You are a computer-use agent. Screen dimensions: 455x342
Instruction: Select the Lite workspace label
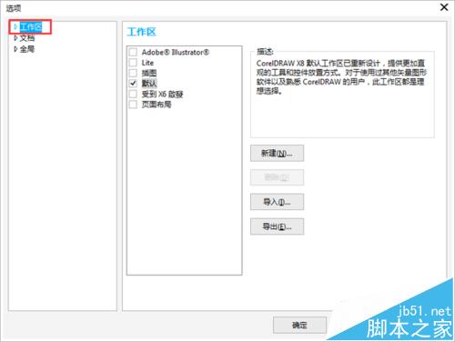coord(147,63)
